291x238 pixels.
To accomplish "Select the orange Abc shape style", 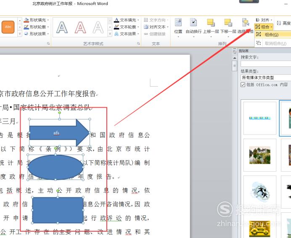I will click(x=8, y=27).
